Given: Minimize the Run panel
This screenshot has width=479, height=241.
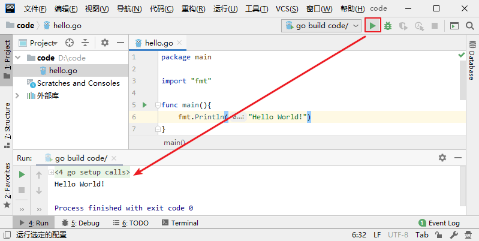Looking at the screenshot, I should point(458,158).
